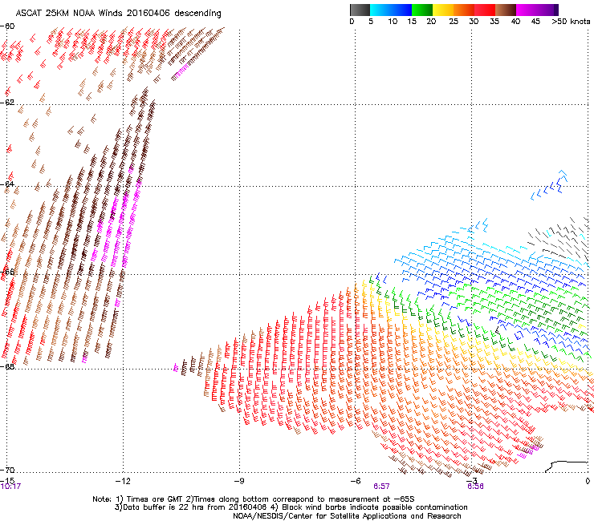
Task: Click the legend label '25'
Action: pyautogui.click(x=454, y=22)
